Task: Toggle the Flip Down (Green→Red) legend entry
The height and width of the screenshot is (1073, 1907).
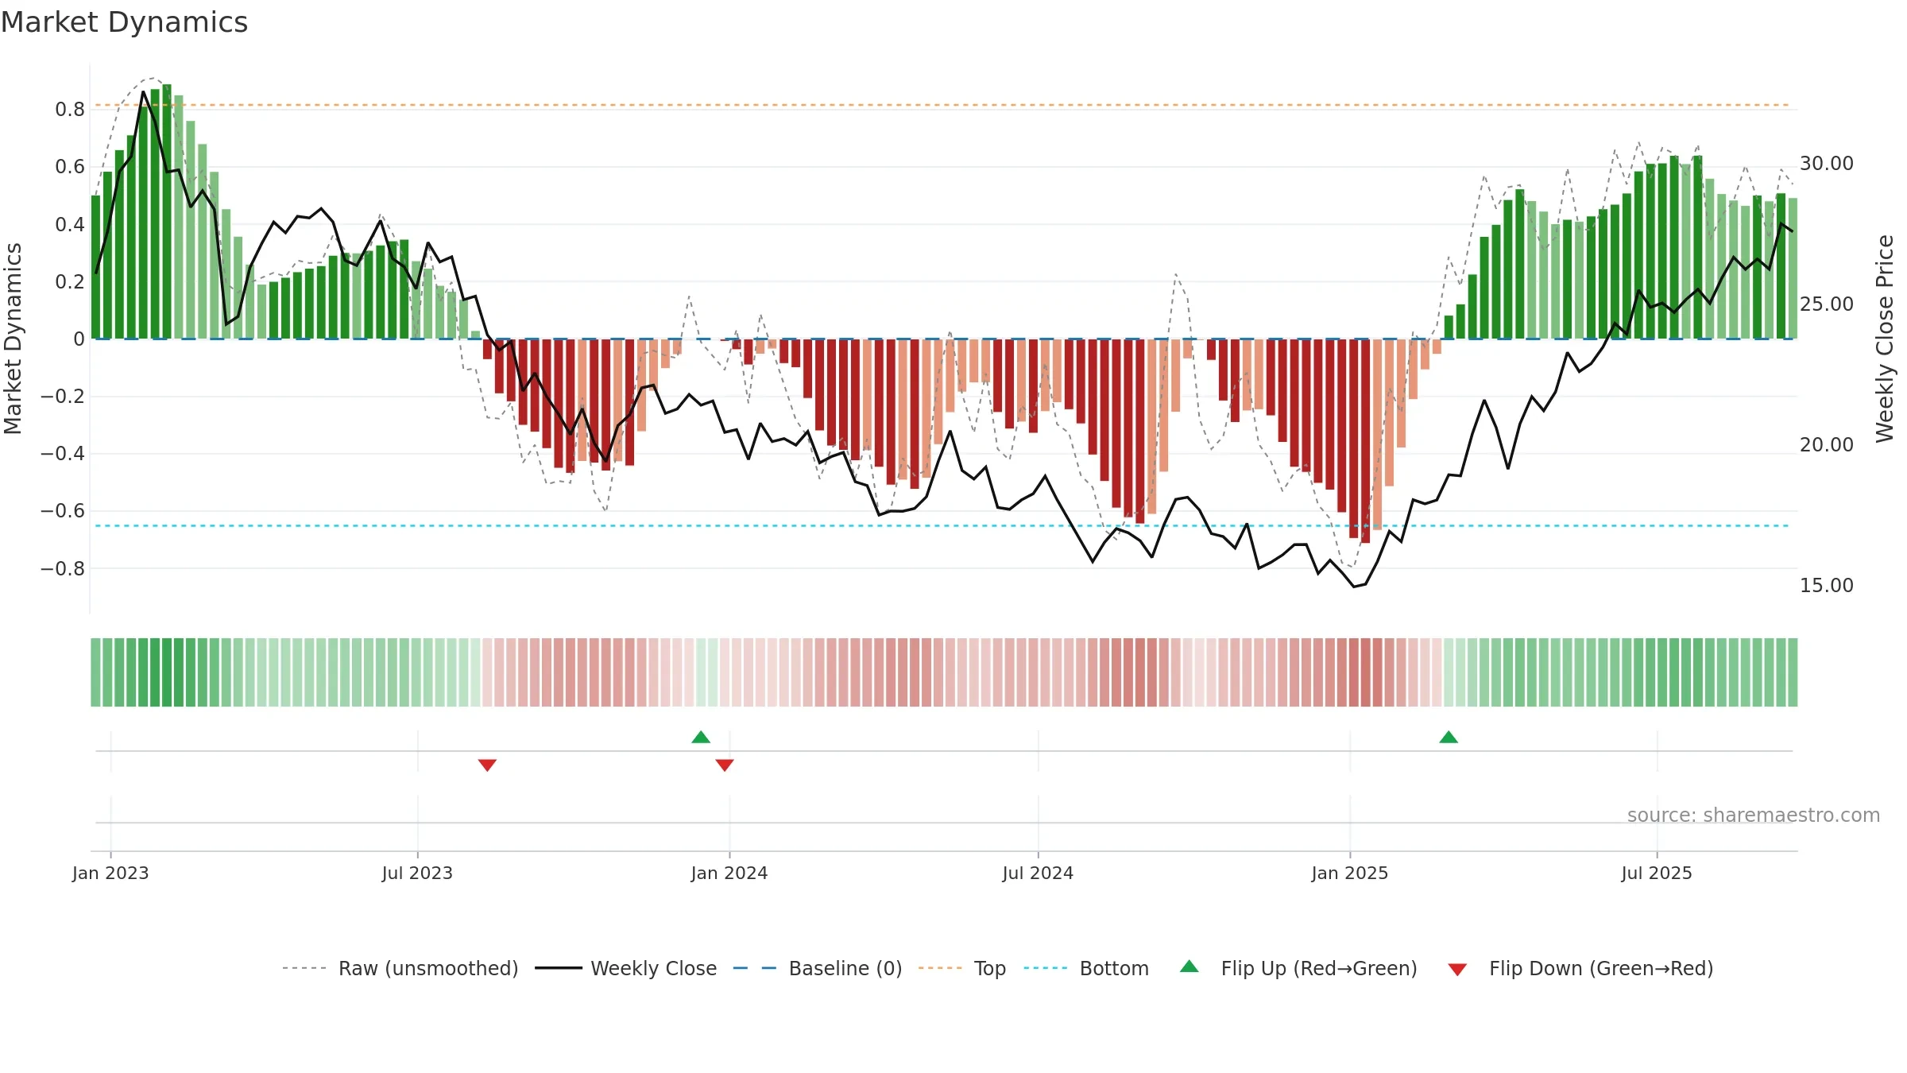Action: 1580,968
